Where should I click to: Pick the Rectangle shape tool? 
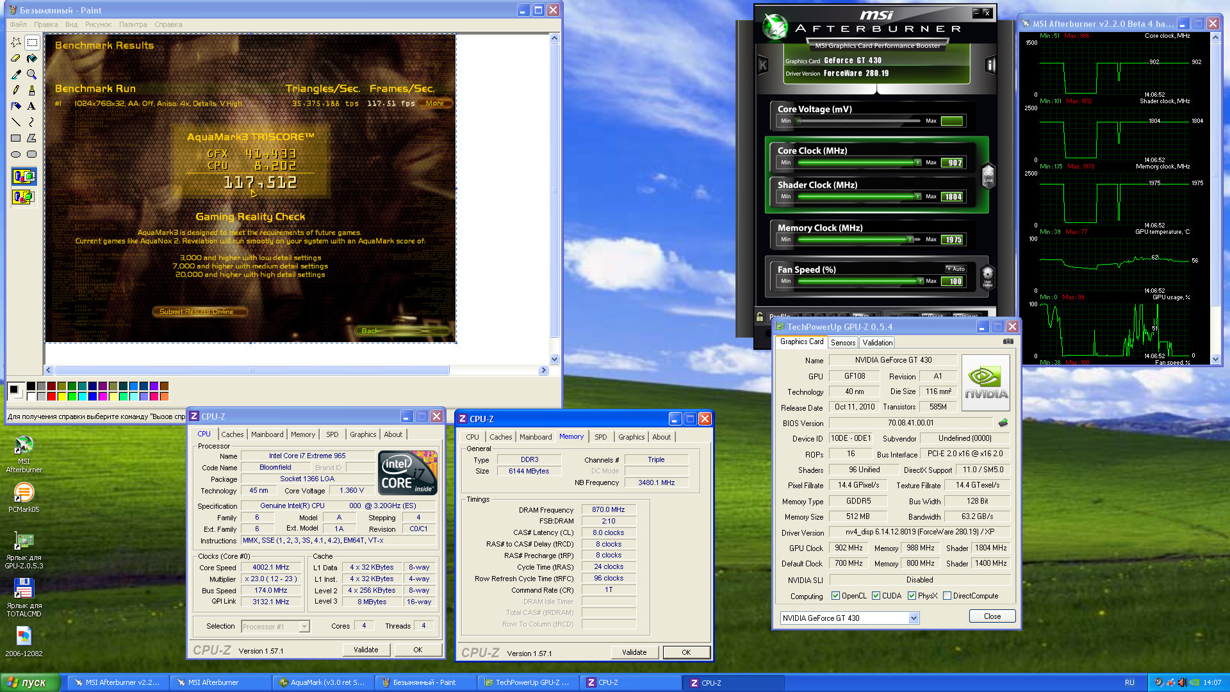16,138
